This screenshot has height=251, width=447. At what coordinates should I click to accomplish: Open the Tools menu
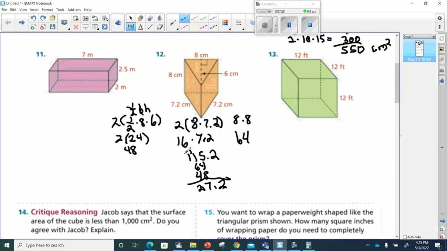click(60, 10)
